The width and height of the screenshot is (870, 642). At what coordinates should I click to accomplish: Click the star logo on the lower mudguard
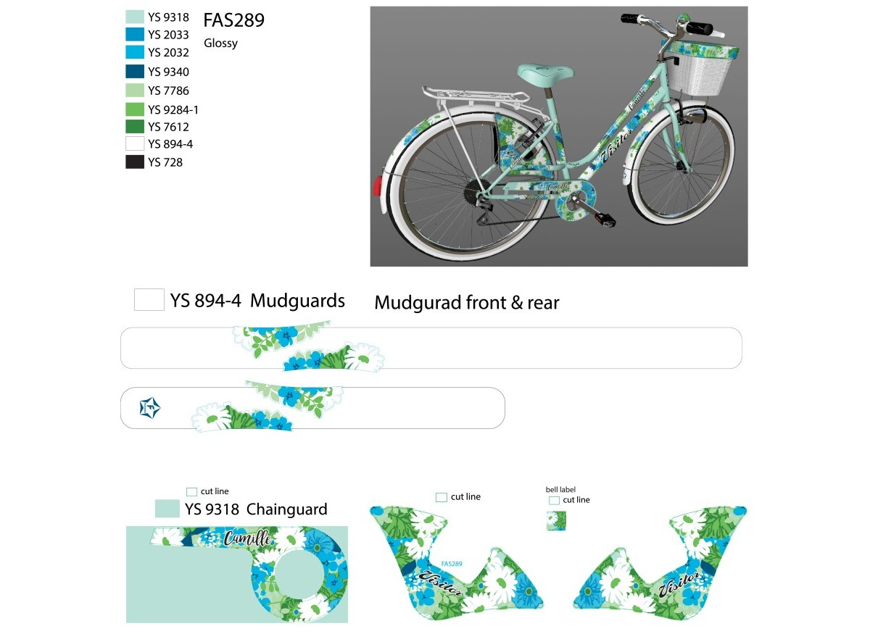point(149,409)
